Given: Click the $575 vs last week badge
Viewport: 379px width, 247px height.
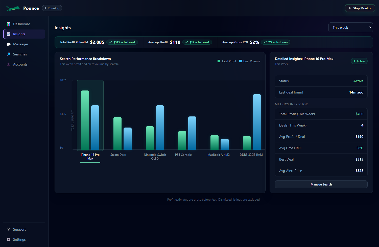Looking at the screenshot, I should tap(122, 42).
